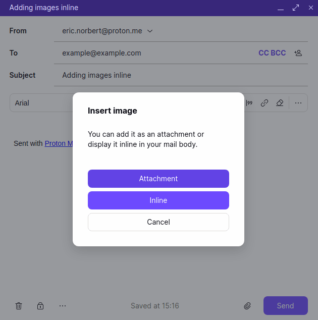
Task: Open more composer options at bottom
Action: 63,306
